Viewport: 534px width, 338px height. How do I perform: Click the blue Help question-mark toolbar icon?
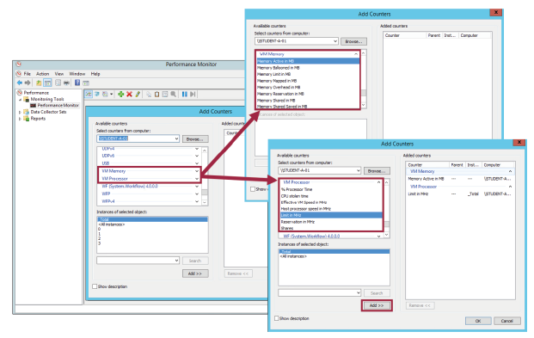77,83
